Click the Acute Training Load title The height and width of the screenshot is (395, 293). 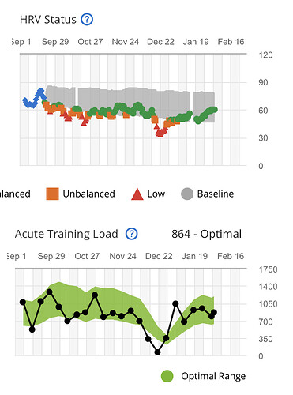pos(66,234)
